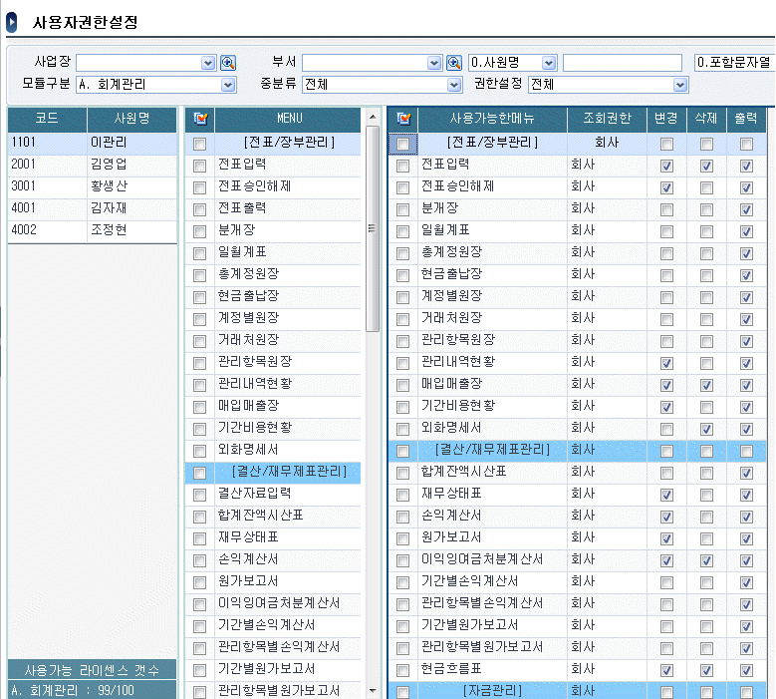Check the 결산자료입력 box in MENU list
This screenshot has width=776, height=699.
pos(200,494)
